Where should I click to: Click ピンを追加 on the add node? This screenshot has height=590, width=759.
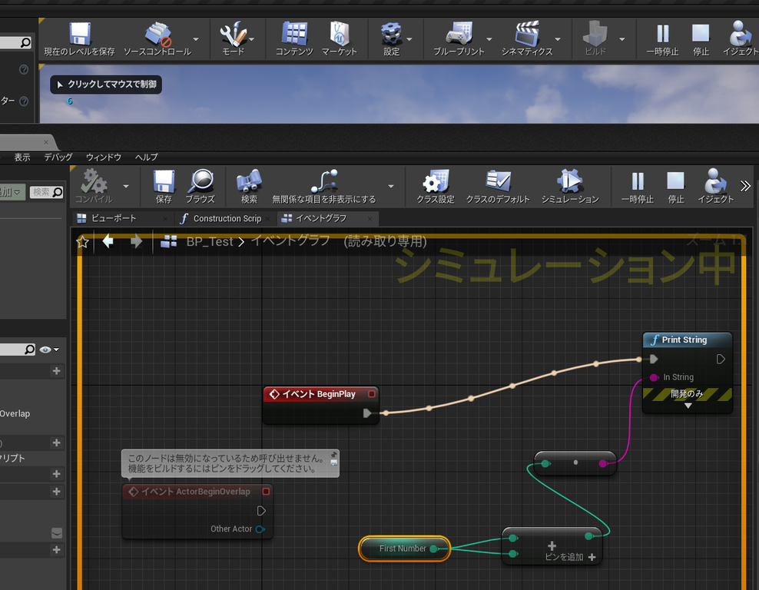[570, 557]
